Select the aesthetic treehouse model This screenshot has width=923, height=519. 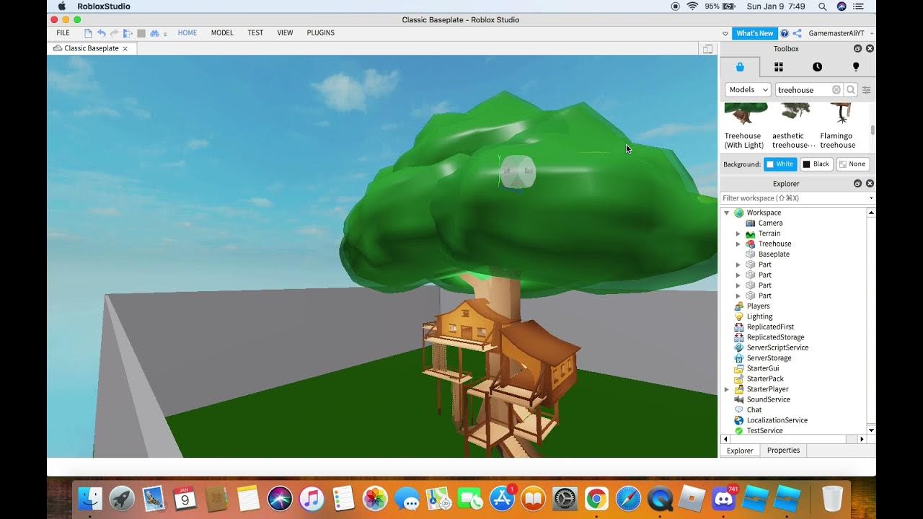(x=794, y=126)
